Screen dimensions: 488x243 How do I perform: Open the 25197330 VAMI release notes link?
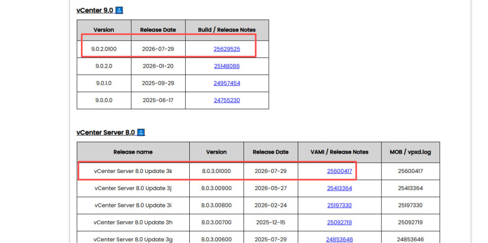click(x=339, y=205)
